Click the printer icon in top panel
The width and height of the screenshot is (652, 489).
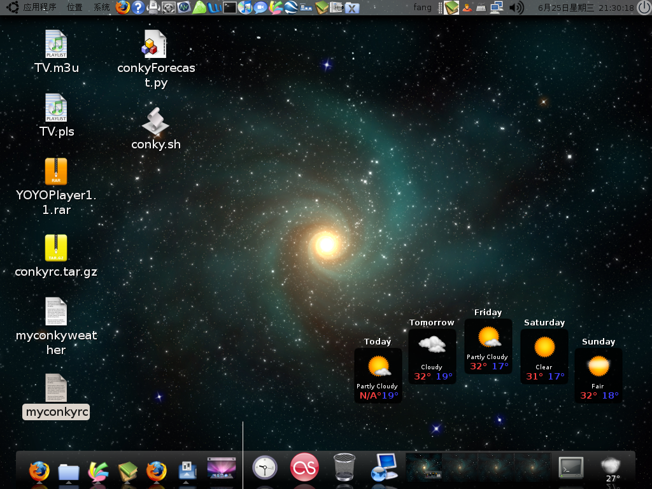[x=153, y=7]
